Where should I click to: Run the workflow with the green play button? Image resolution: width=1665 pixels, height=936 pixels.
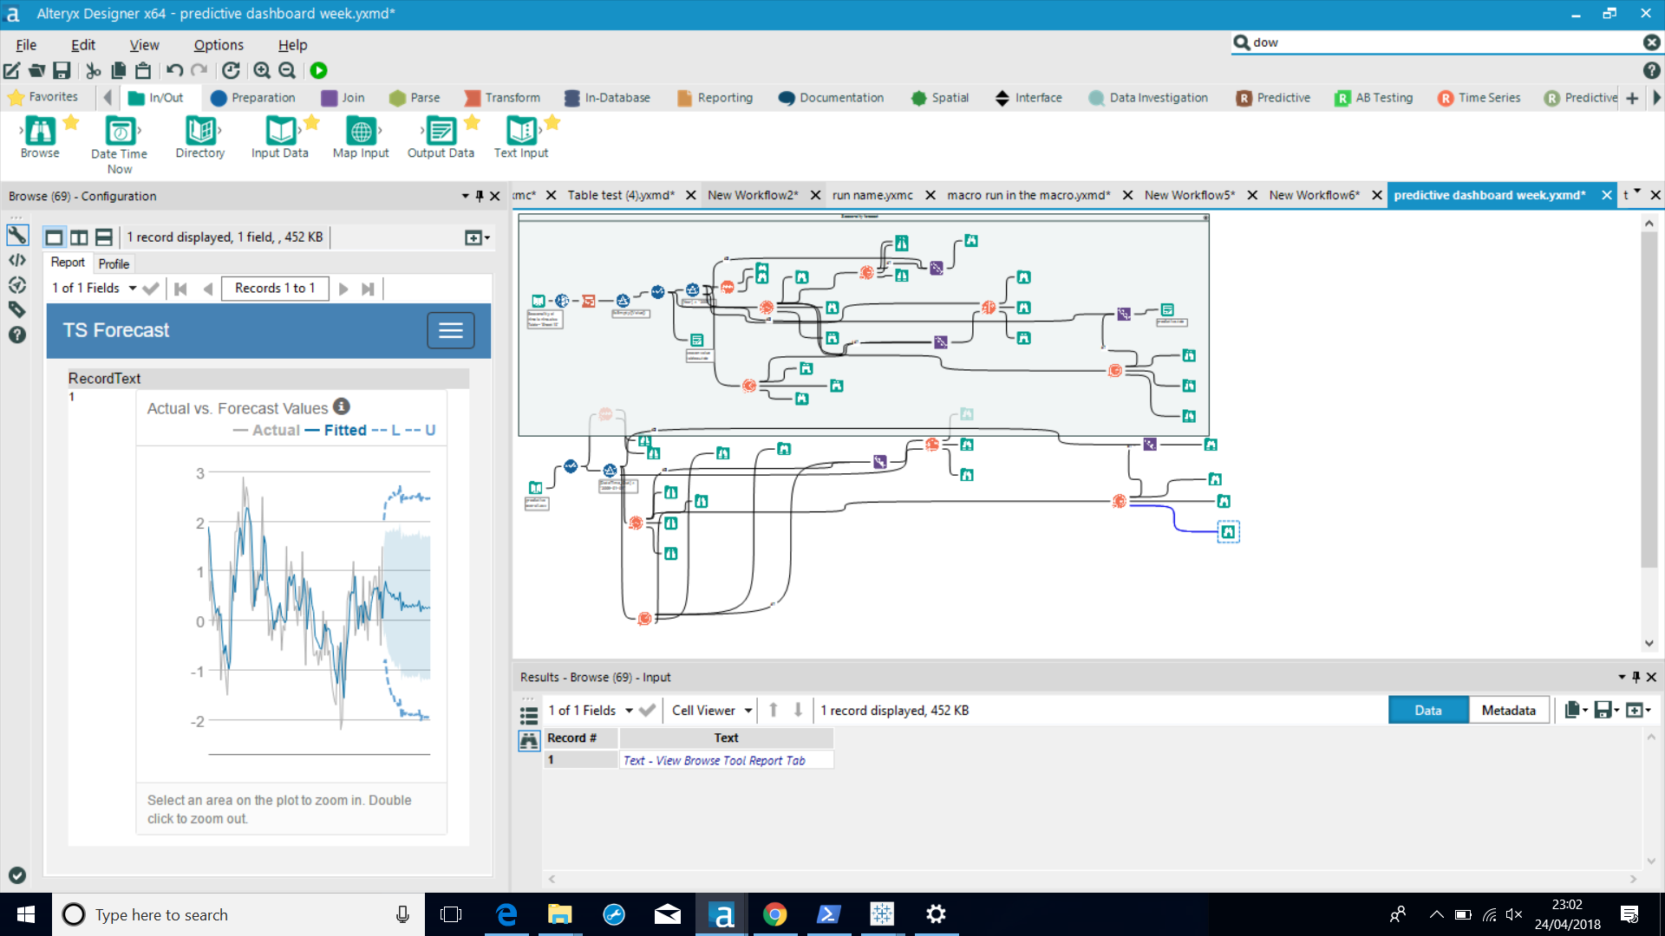click(318, 71)
